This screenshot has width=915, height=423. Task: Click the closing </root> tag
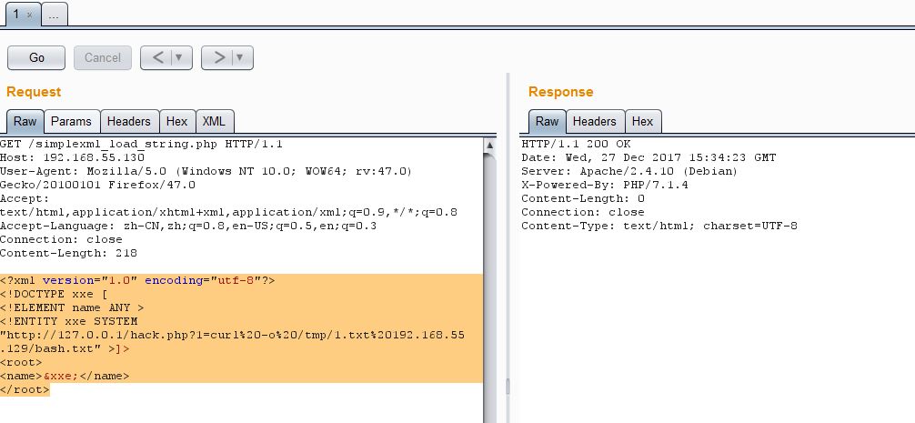(x=25, y=389)
